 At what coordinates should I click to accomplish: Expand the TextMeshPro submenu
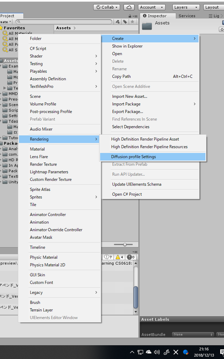pos(59,86)
